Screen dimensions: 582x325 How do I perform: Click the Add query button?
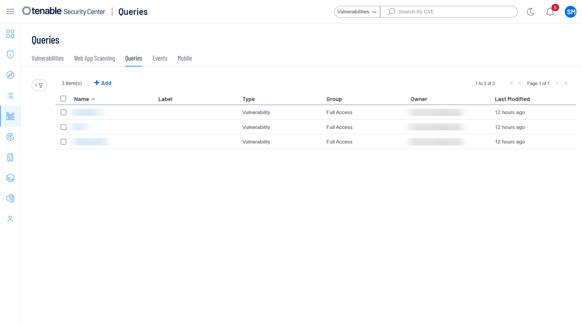click(x=103, y=83)
